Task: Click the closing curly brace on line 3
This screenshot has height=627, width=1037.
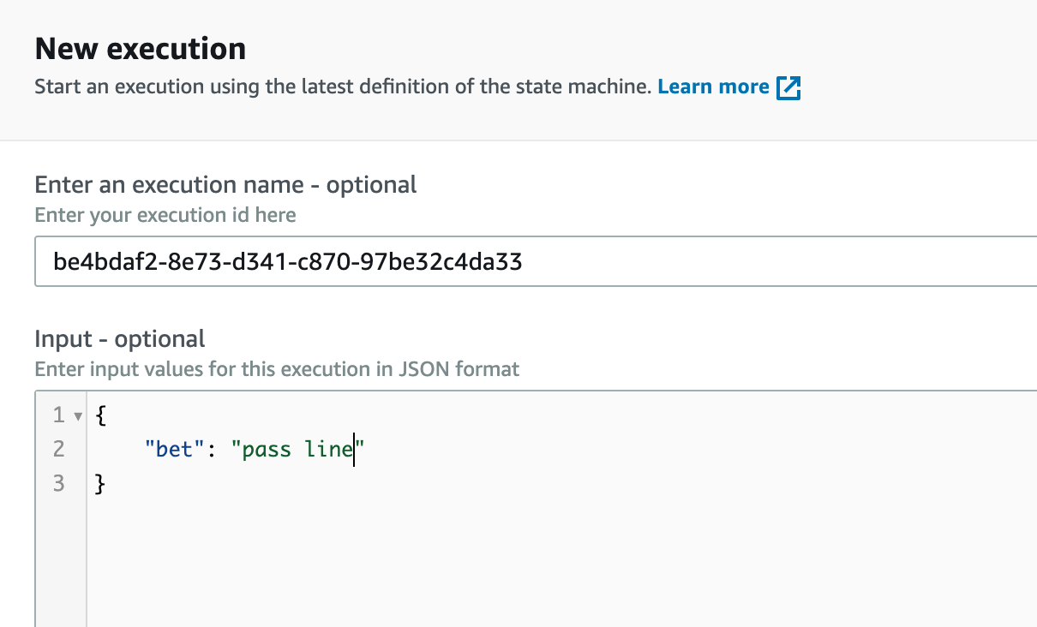Action: (x=100, y=484)
